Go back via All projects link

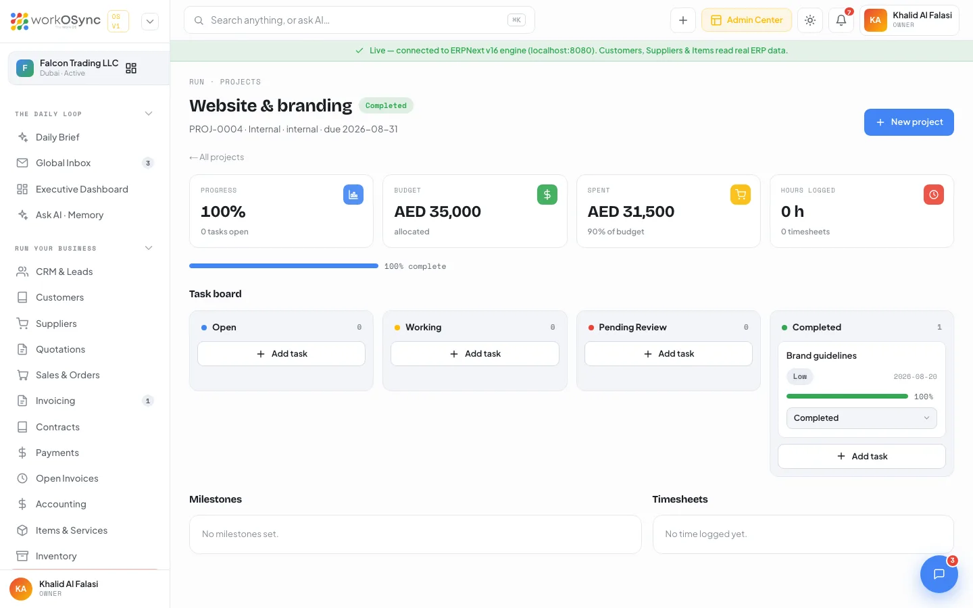click(x=217, y=157)
